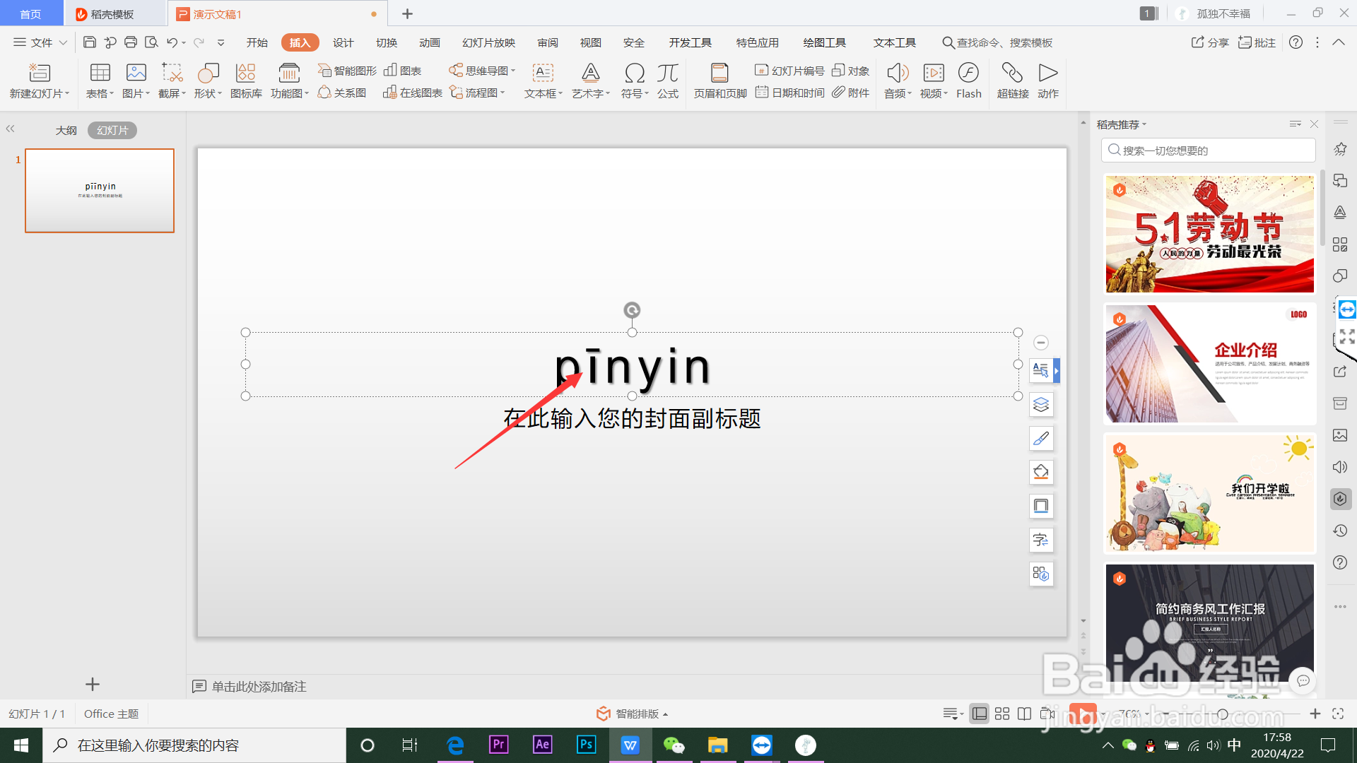The height and width of the screenshot is (763, 1357).
Task: Expand the 智能排版 menu in the status bar
Action: (640, 714)
